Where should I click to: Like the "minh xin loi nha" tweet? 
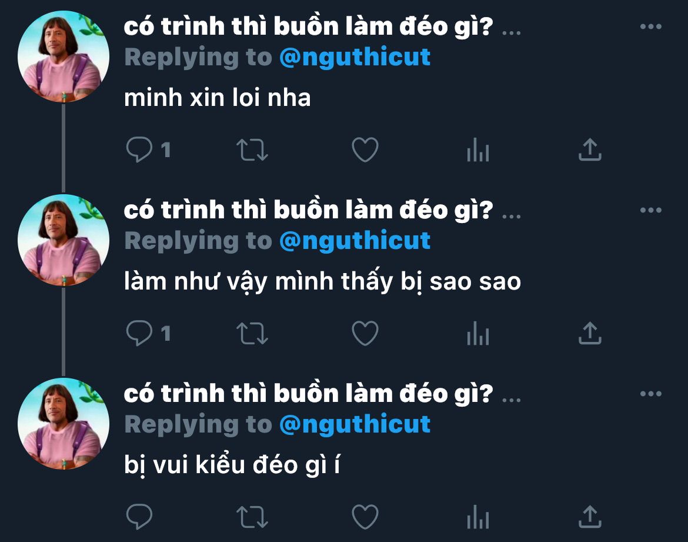click(365, 149)
